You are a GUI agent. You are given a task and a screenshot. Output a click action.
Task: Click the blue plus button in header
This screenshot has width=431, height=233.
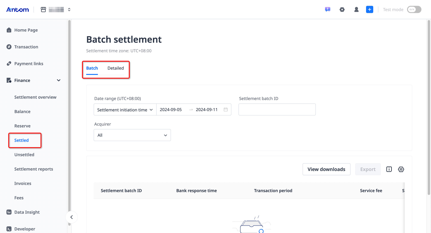pos(369,9)
